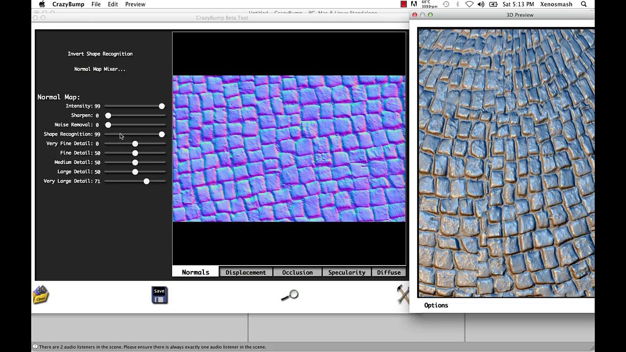Open the Edit menu
The height and width of the screenshot is (352, 626).
[x=113, y=4]
